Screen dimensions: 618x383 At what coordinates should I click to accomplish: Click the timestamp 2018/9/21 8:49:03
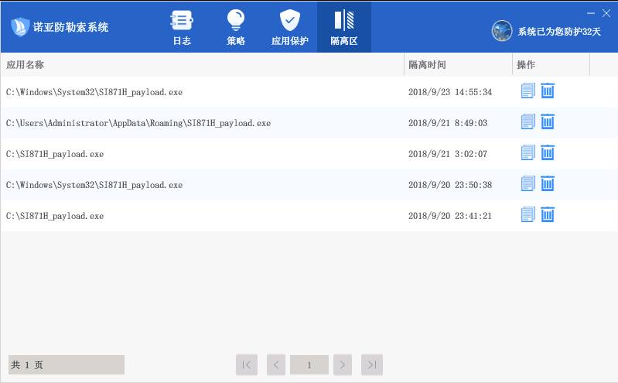(x=448, y=123)
